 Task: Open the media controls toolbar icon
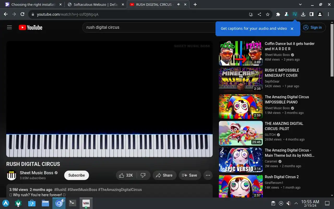click(295, 14)
